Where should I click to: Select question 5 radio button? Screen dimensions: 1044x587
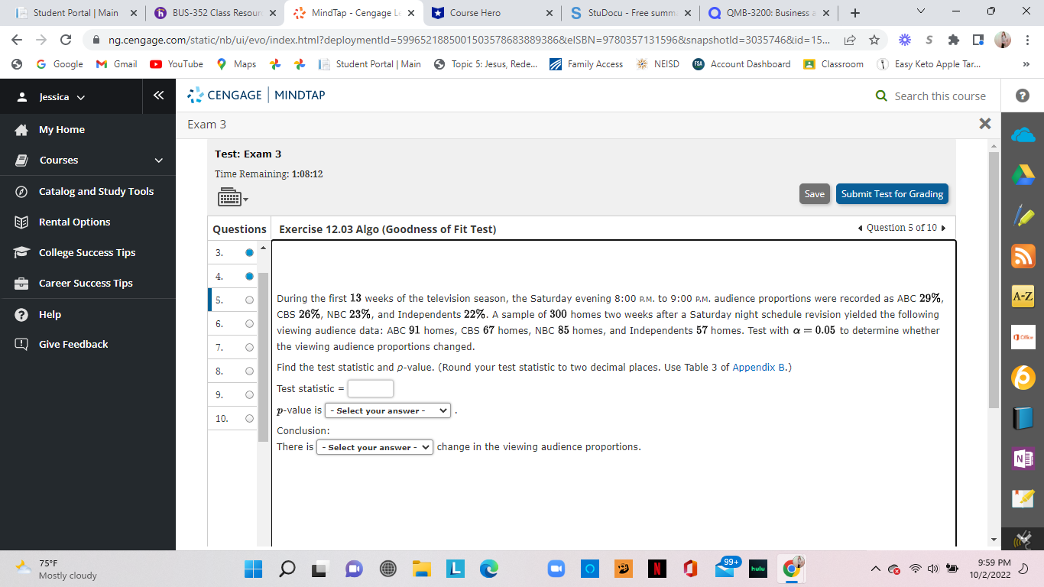248,300
